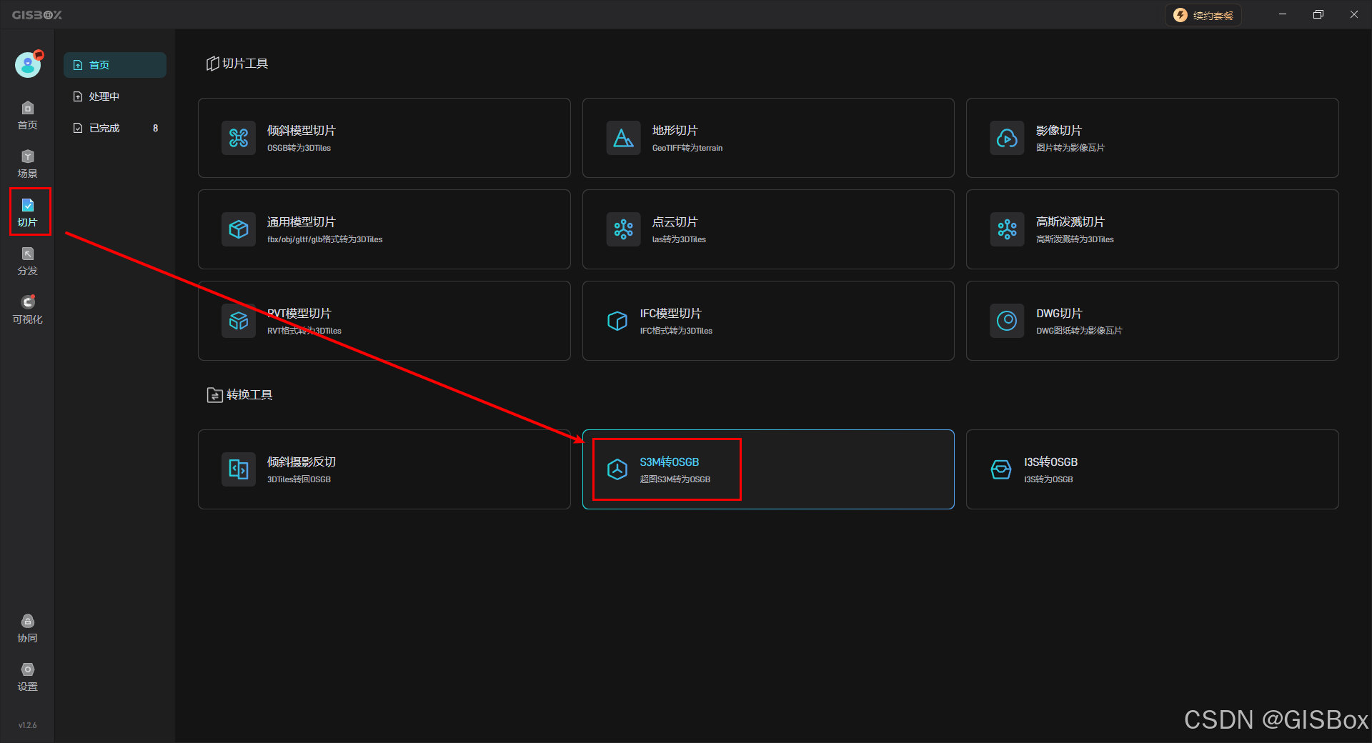
Task: Minimize the GISBox window
Action: tap(1283, 14)
